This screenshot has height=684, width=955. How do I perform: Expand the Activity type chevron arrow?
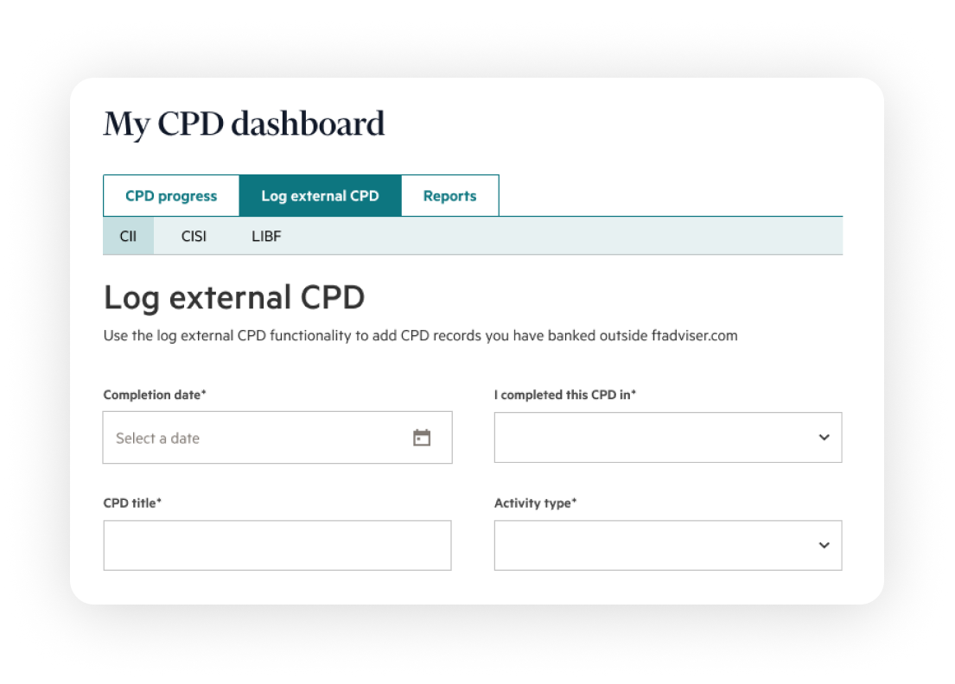coord(824,545)
